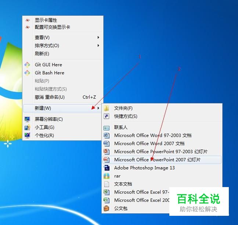Create Microsoft Office Word 97-2003 文档
The width and height of the screenshot is (238, 225).
click(x=162, y=136)
